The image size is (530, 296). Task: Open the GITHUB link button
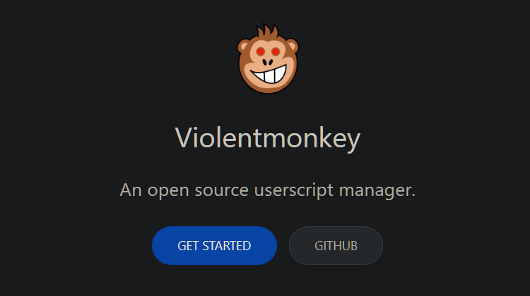pos(336,245)
